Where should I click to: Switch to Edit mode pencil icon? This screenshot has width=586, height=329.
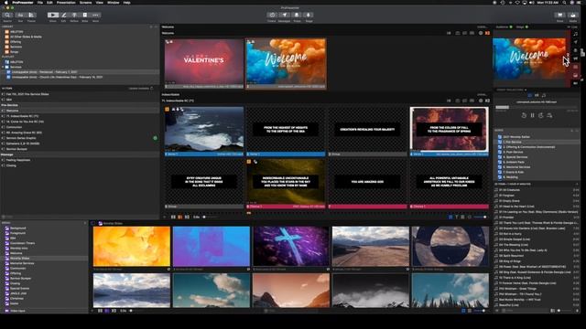point(63,15)
